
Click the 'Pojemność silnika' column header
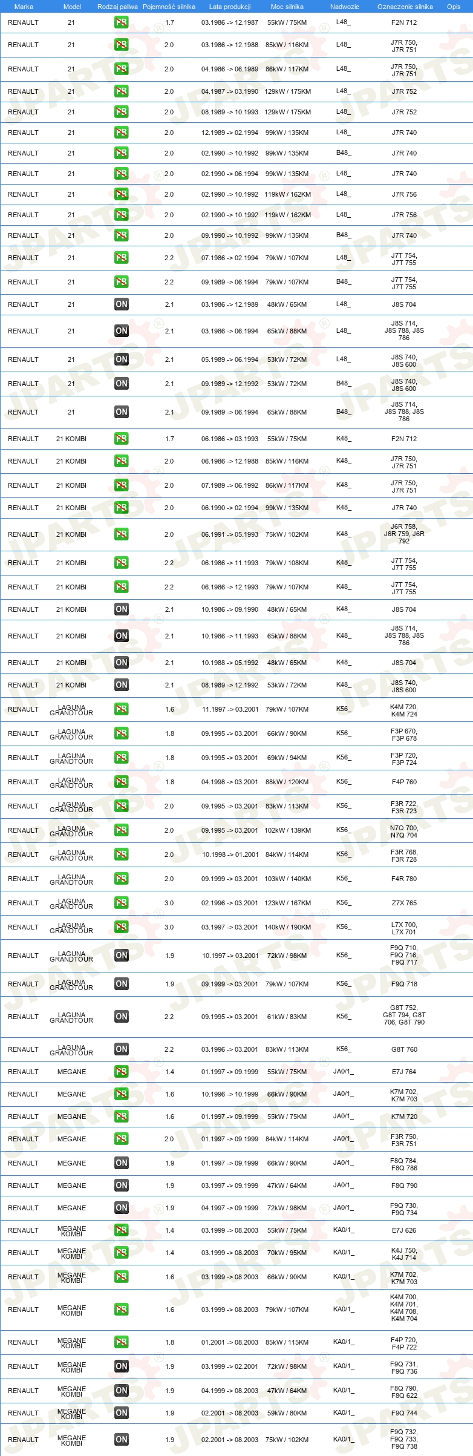point(169,7)
